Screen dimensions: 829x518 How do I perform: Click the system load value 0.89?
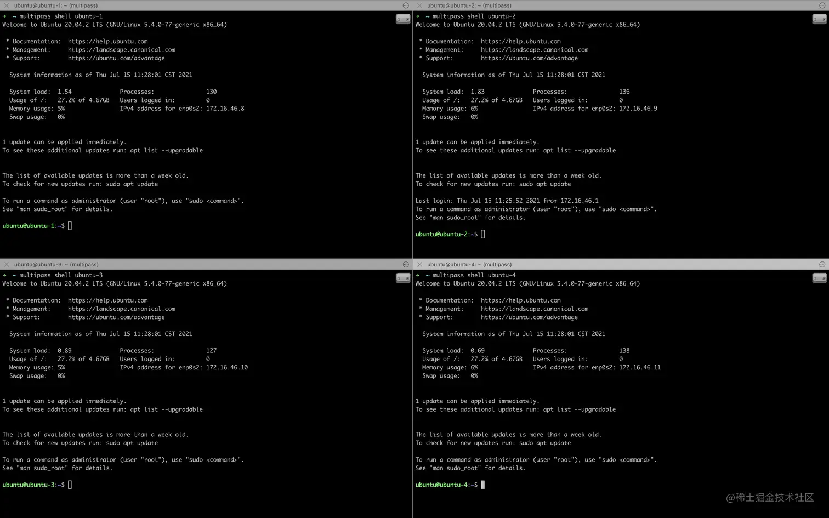65,351
